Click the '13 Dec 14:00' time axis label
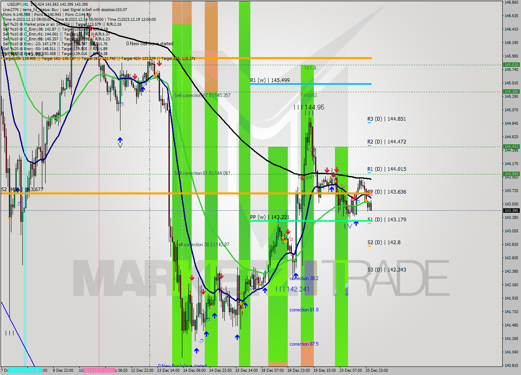 168,371
